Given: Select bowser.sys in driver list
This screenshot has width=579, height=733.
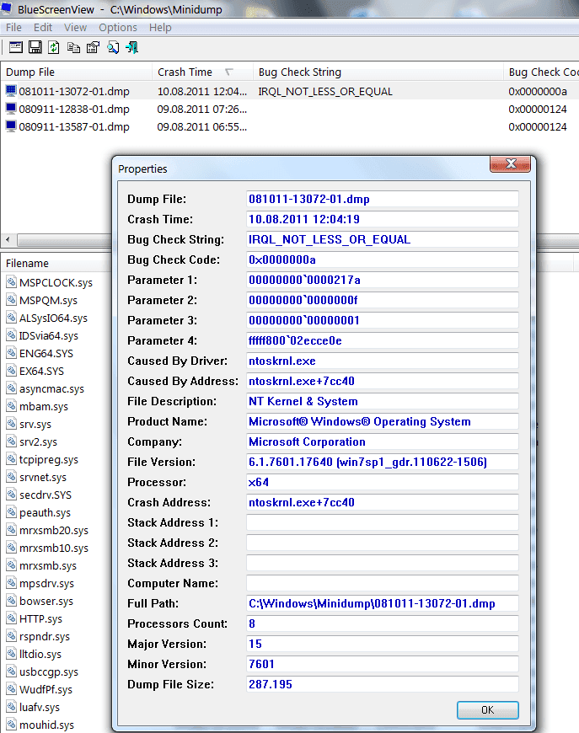Looking at the screenshot, I should (46, 601).
